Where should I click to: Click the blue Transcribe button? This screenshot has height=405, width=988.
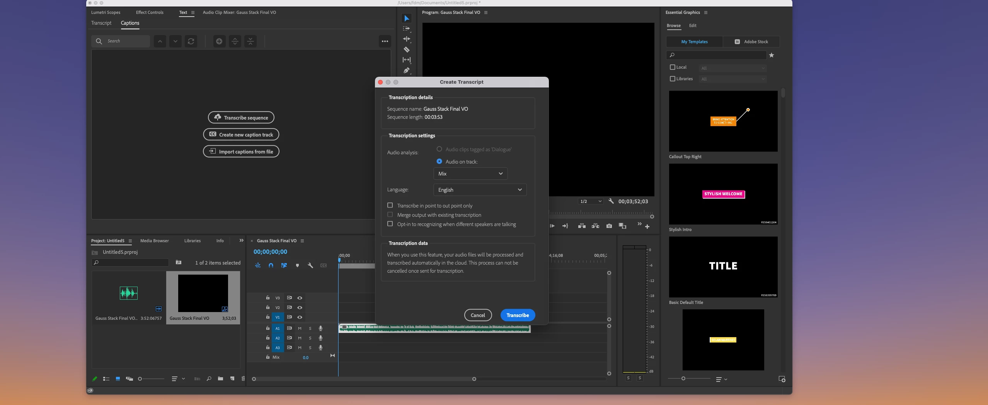click(x=518, y=315)
